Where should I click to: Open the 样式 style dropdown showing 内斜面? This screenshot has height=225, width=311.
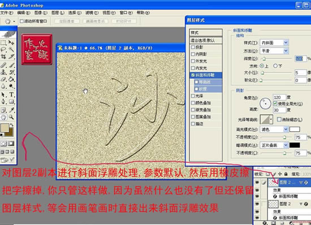(274, 42)
